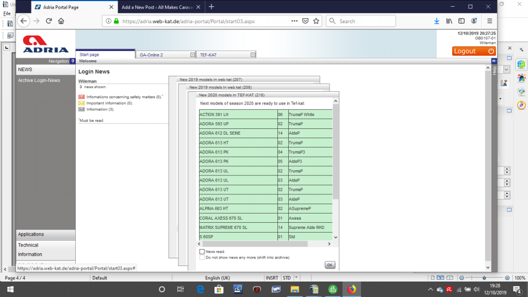The width and height of the screenshot is (528, 297).
Task: Bookmark this page with star icon
Action: tap(316, 21)
